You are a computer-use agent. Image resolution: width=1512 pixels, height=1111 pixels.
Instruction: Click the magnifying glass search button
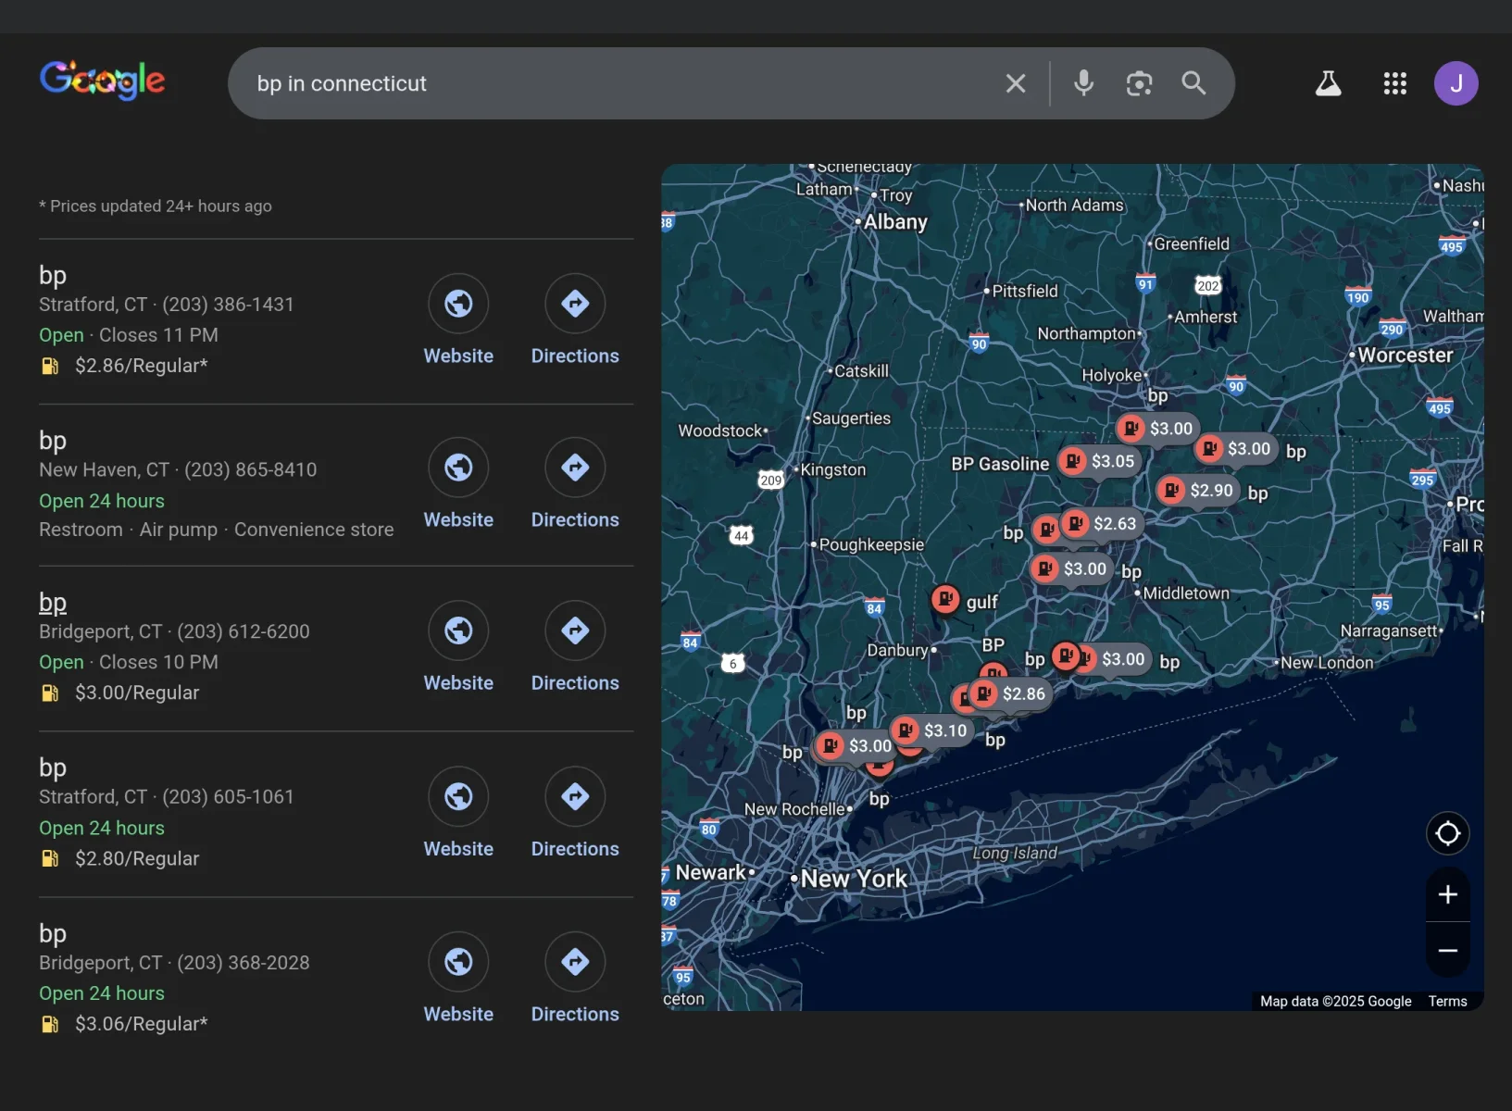[x=1193, y=83]
